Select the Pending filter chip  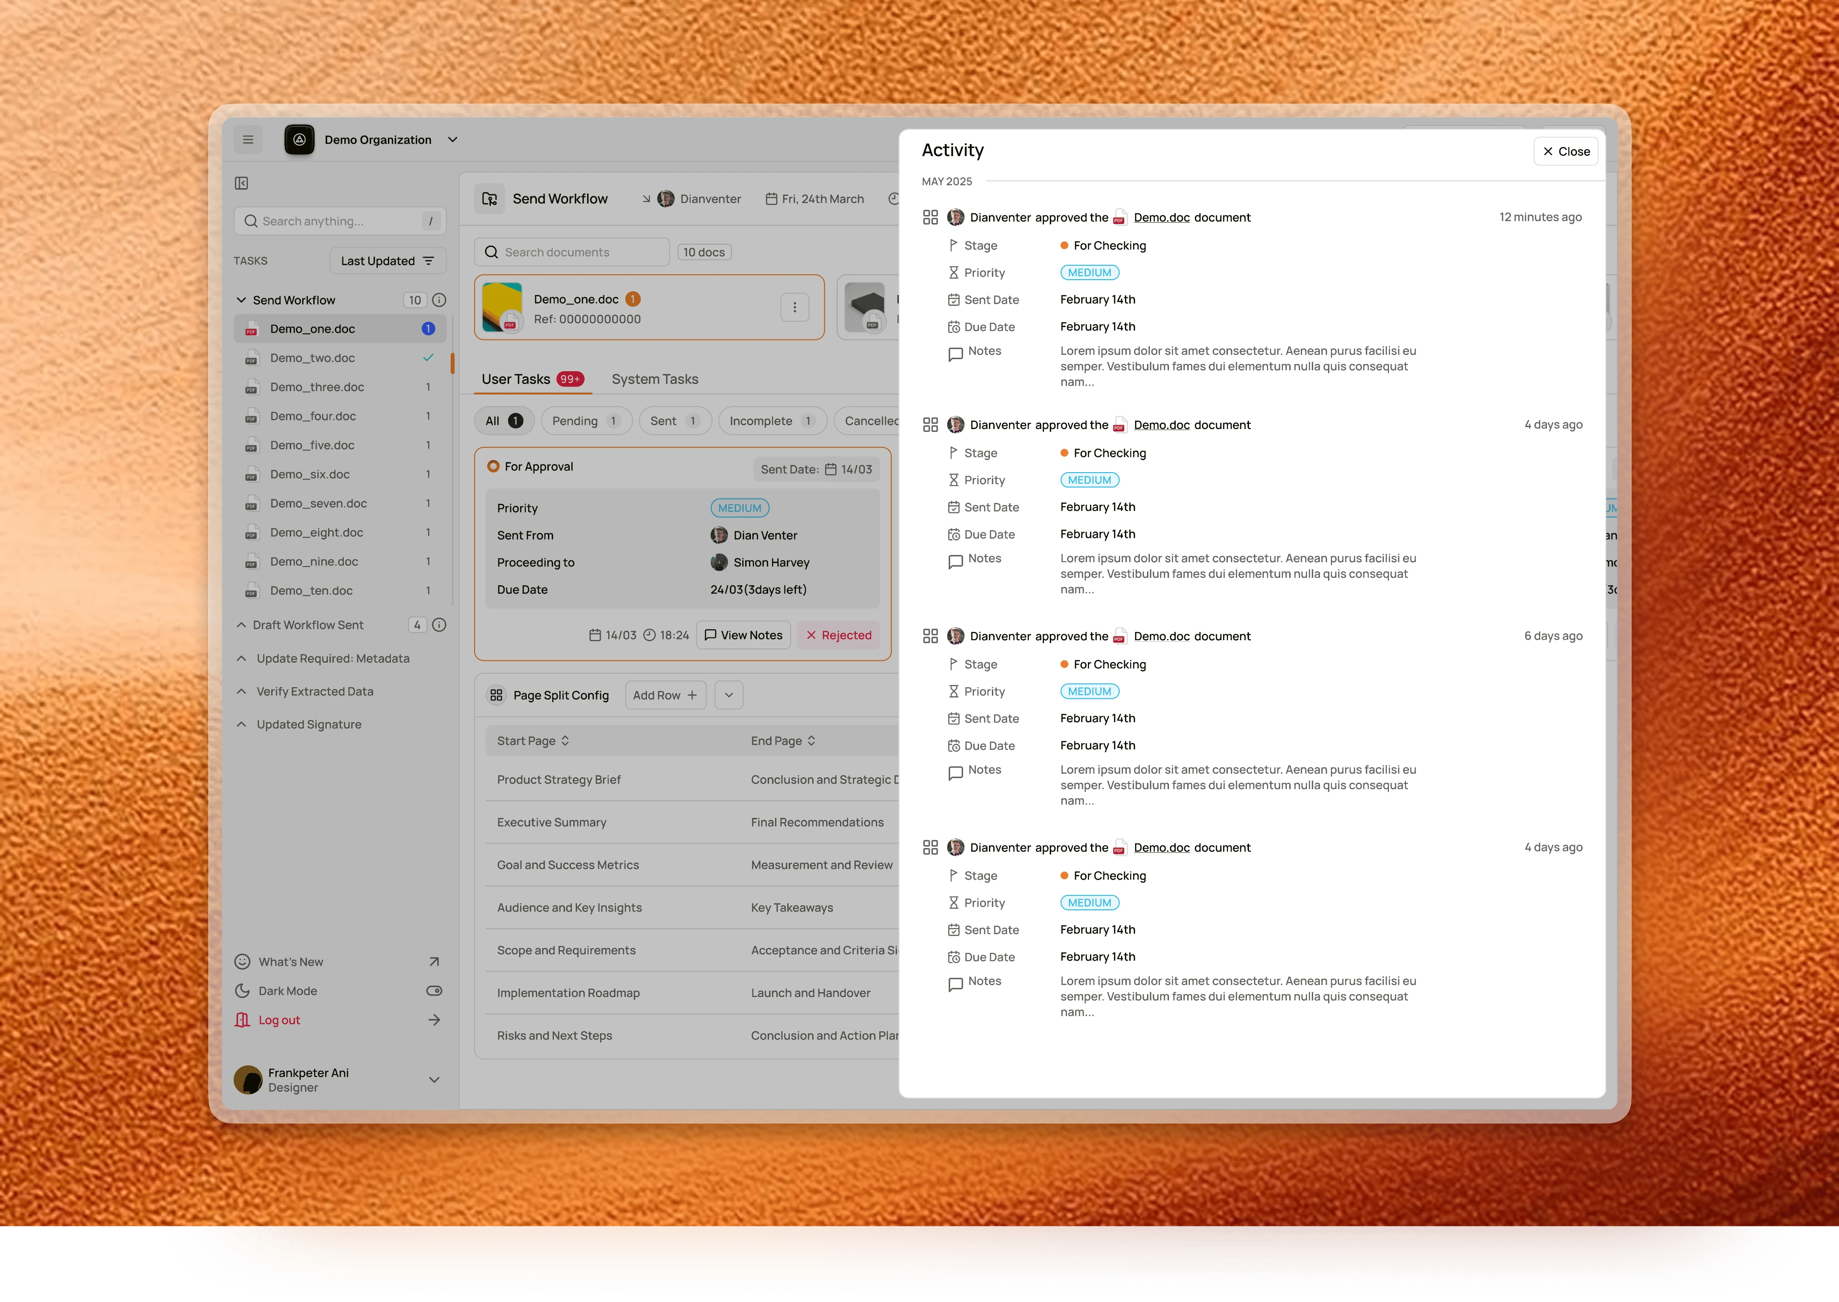click(586, 421)
